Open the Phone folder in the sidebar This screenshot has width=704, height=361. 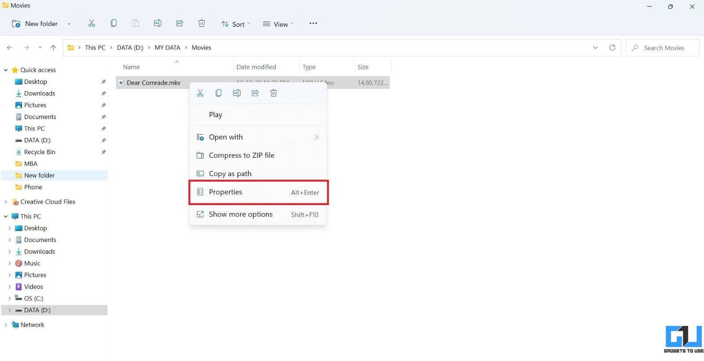tap(33, 187)
